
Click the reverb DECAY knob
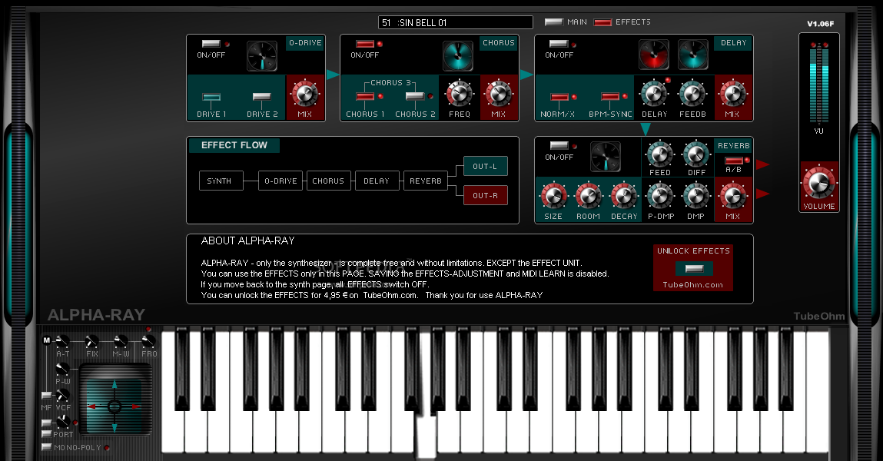[x=624, y=196]
